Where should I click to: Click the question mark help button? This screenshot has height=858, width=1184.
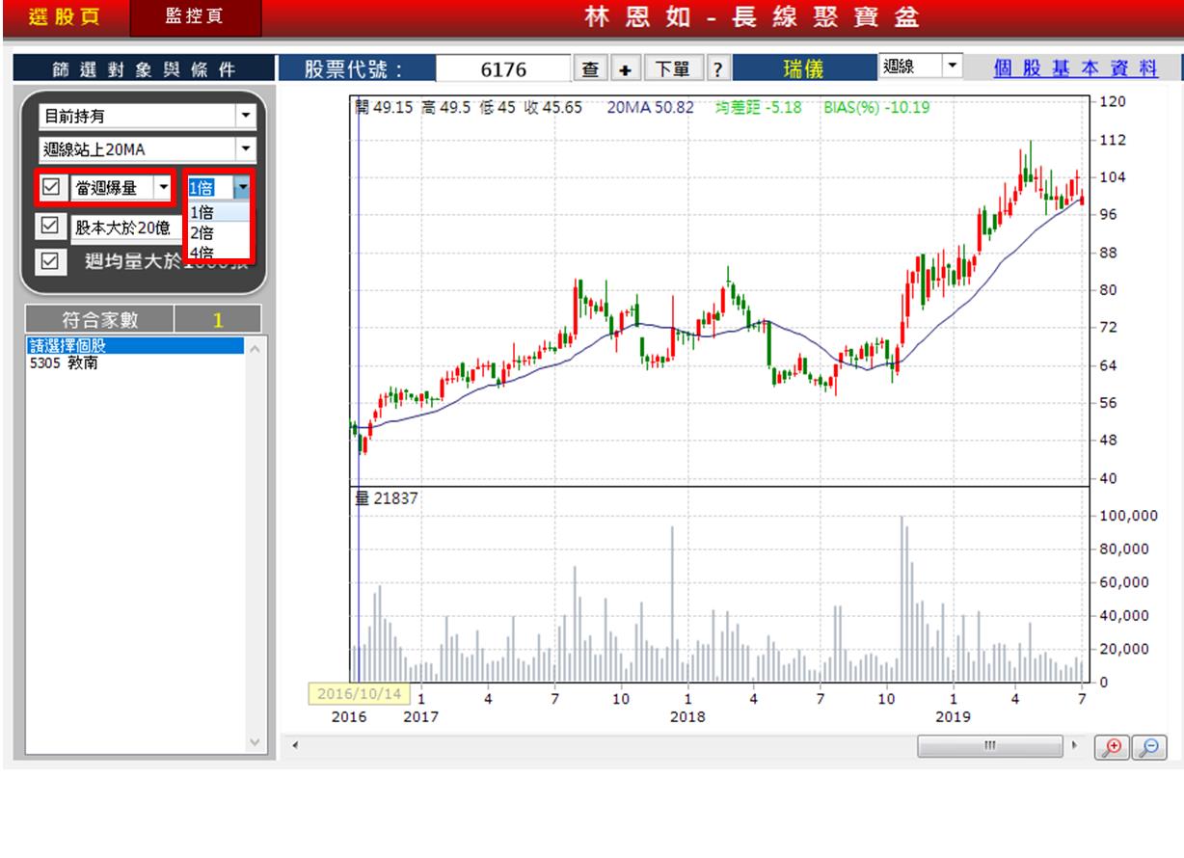pyautogui.click(x=718, y=68)
